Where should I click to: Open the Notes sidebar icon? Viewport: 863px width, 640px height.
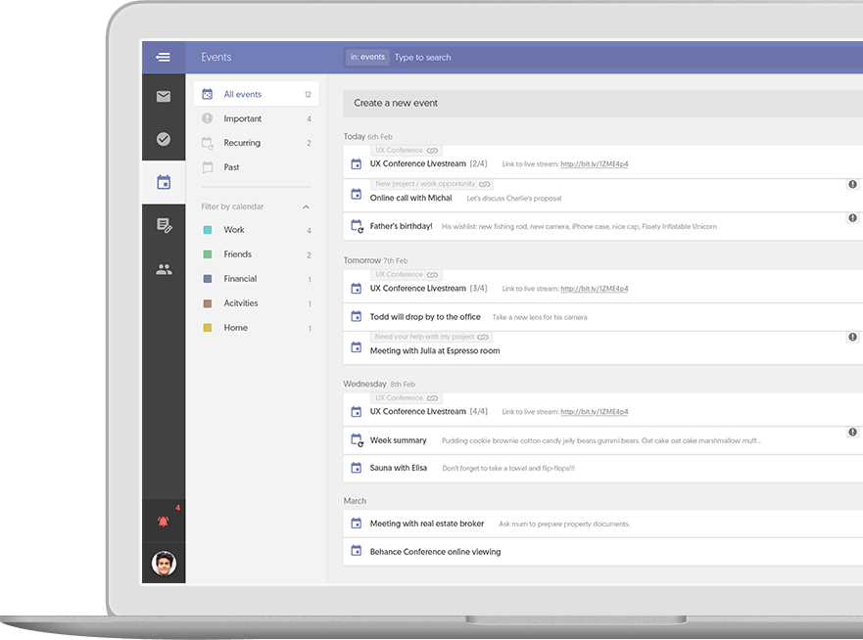pyautogui.click(x=163, y=226)
